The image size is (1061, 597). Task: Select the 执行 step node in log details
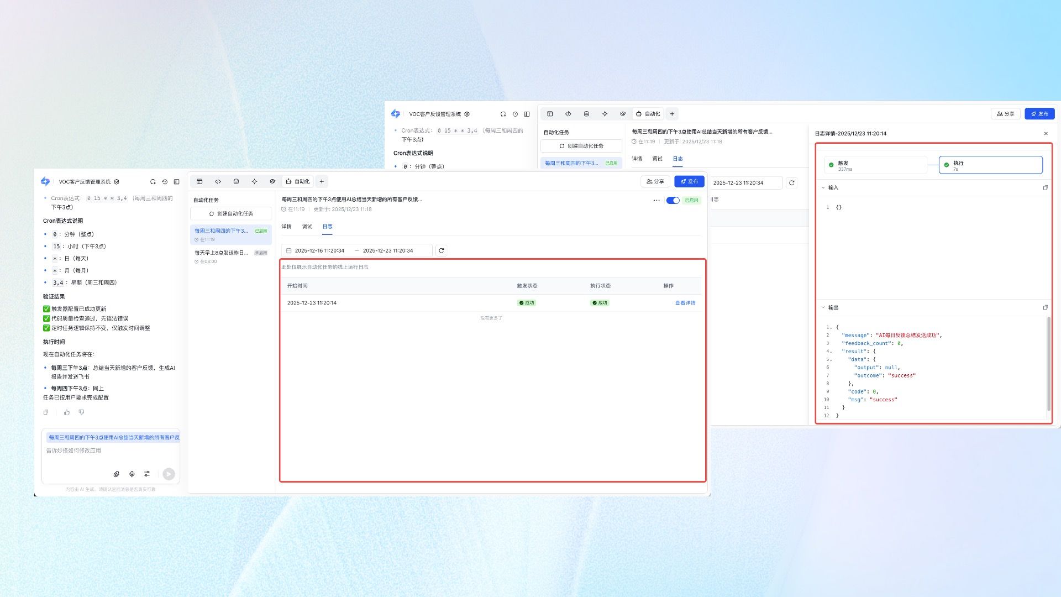pos(990,165)
